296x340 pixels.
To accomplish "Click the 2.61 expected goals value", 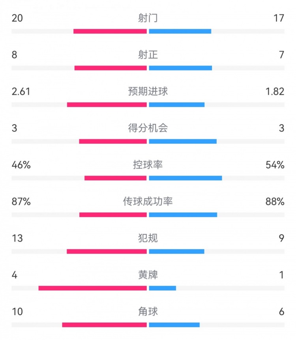I will pyautogui.click(x=21, y=92).
